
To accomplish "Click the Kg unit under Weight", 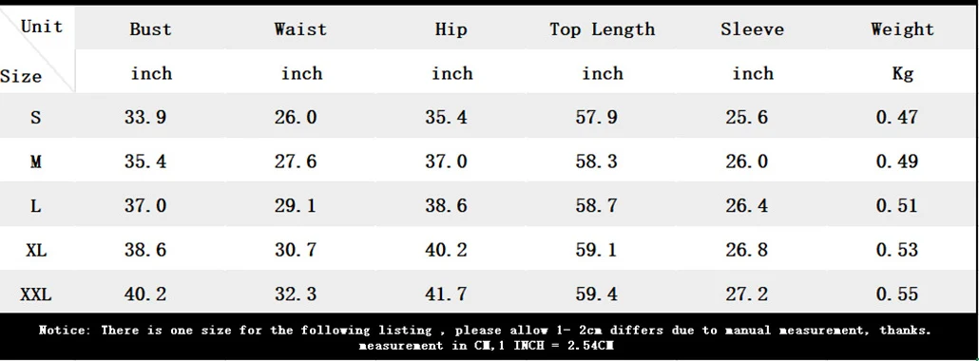I will click(903, 74).
